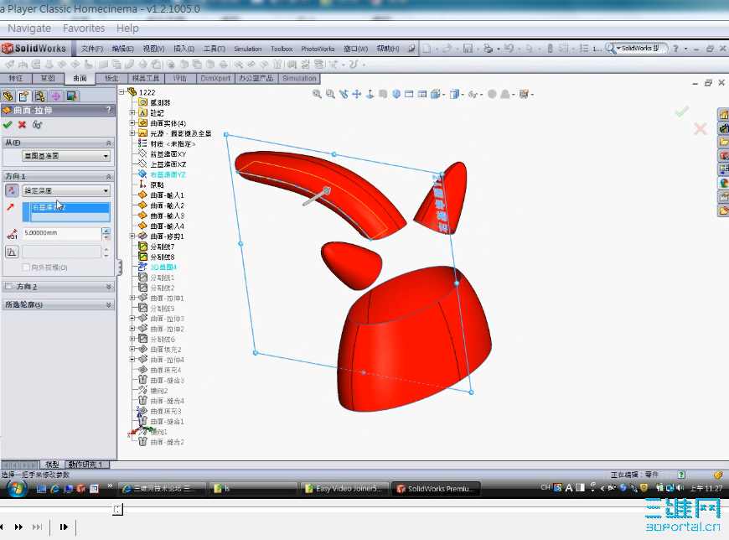Viewport: 729px width, 540px height.
Task: Click the Save icon in standard toolbar
Action: click(x=468, y=49)
